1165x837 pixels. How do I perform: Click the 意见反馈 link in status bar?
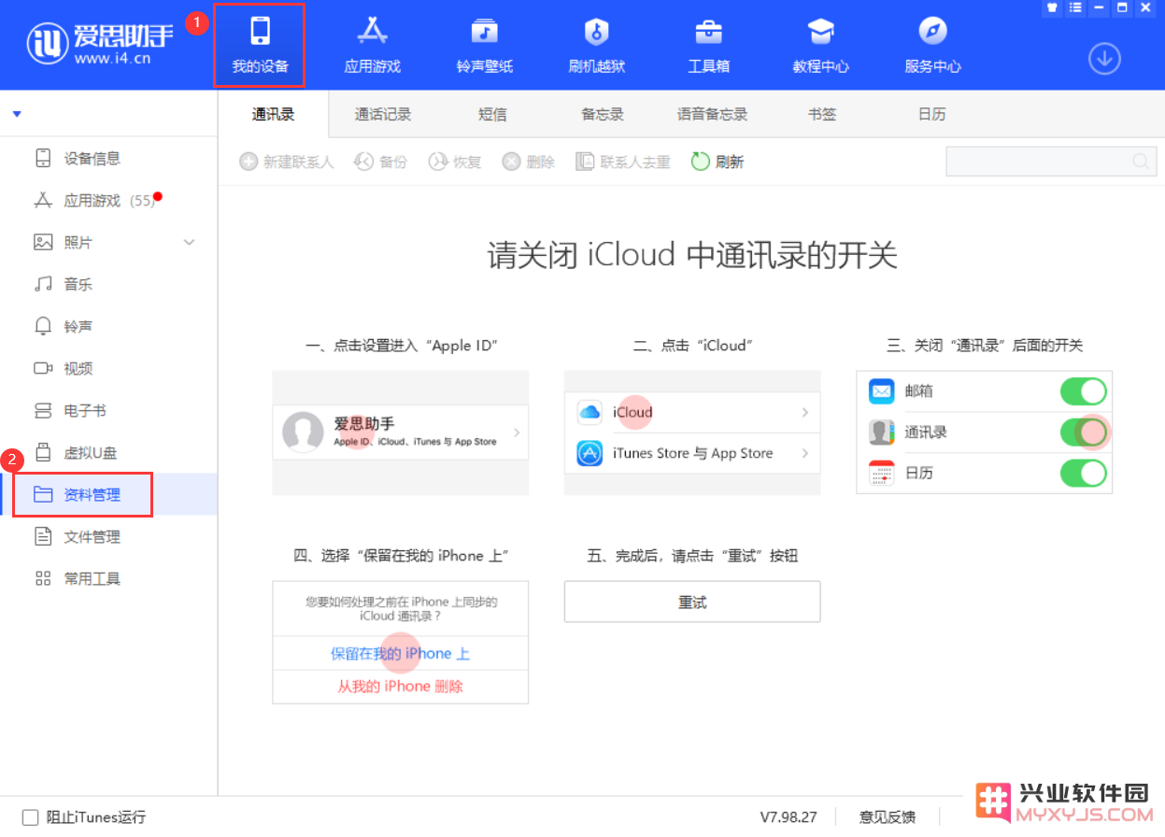pos(888,817)
